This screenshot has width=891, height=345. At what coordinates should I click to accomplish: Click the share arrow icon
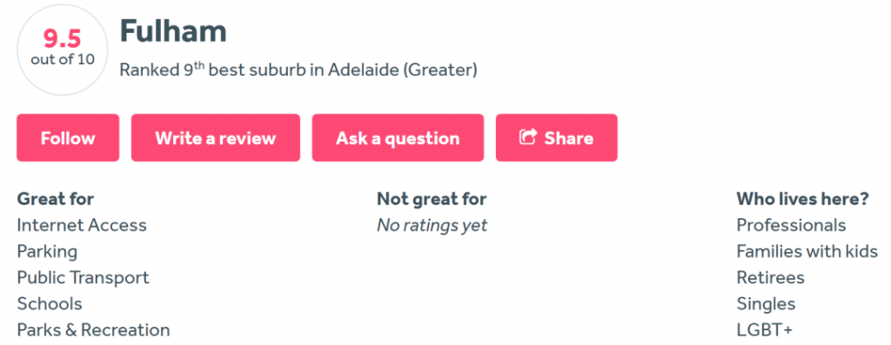[528, 137]
